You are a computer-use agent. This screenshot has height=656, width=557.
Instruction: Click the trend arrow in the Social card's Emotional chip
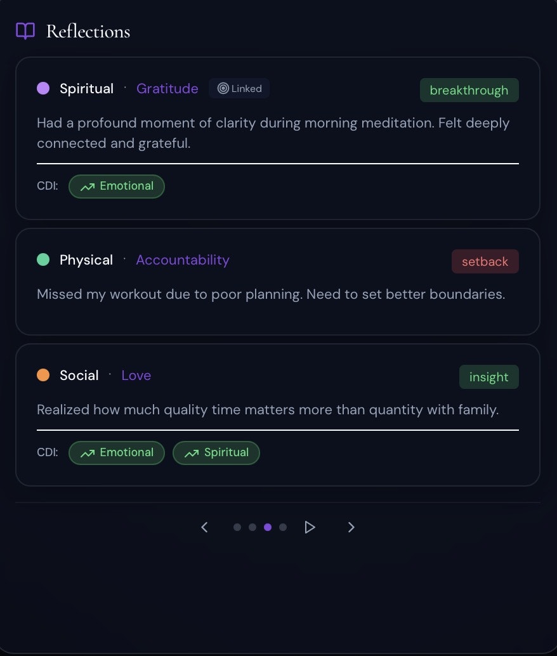click(x=87, y=453)
